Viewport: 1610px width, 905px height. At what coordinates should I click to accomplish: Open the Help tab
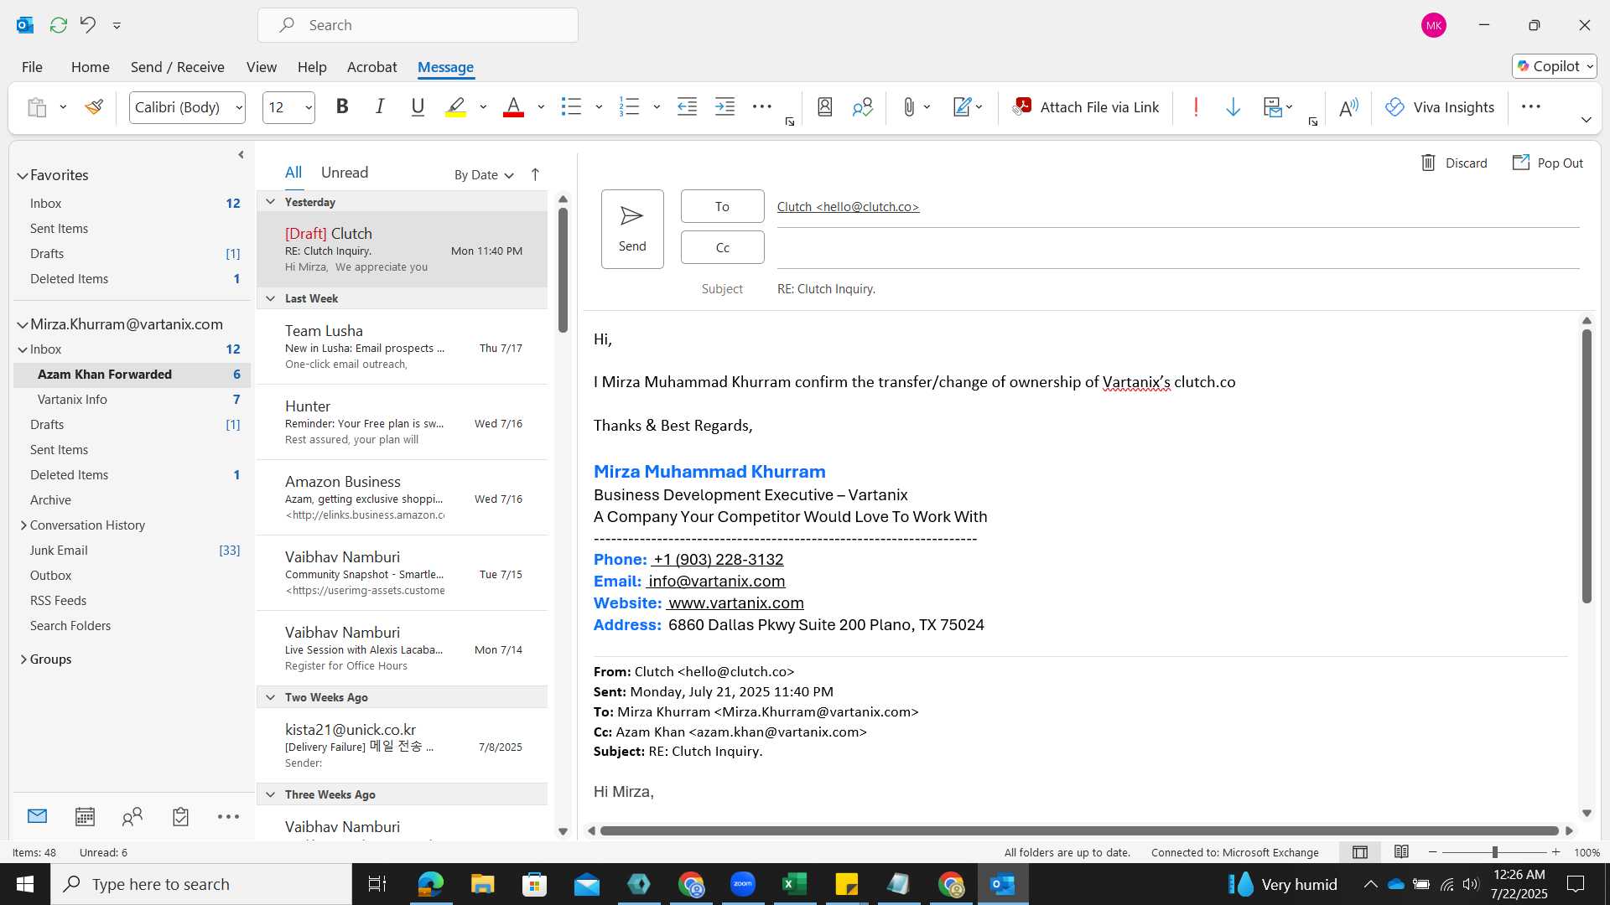point(312,67)
